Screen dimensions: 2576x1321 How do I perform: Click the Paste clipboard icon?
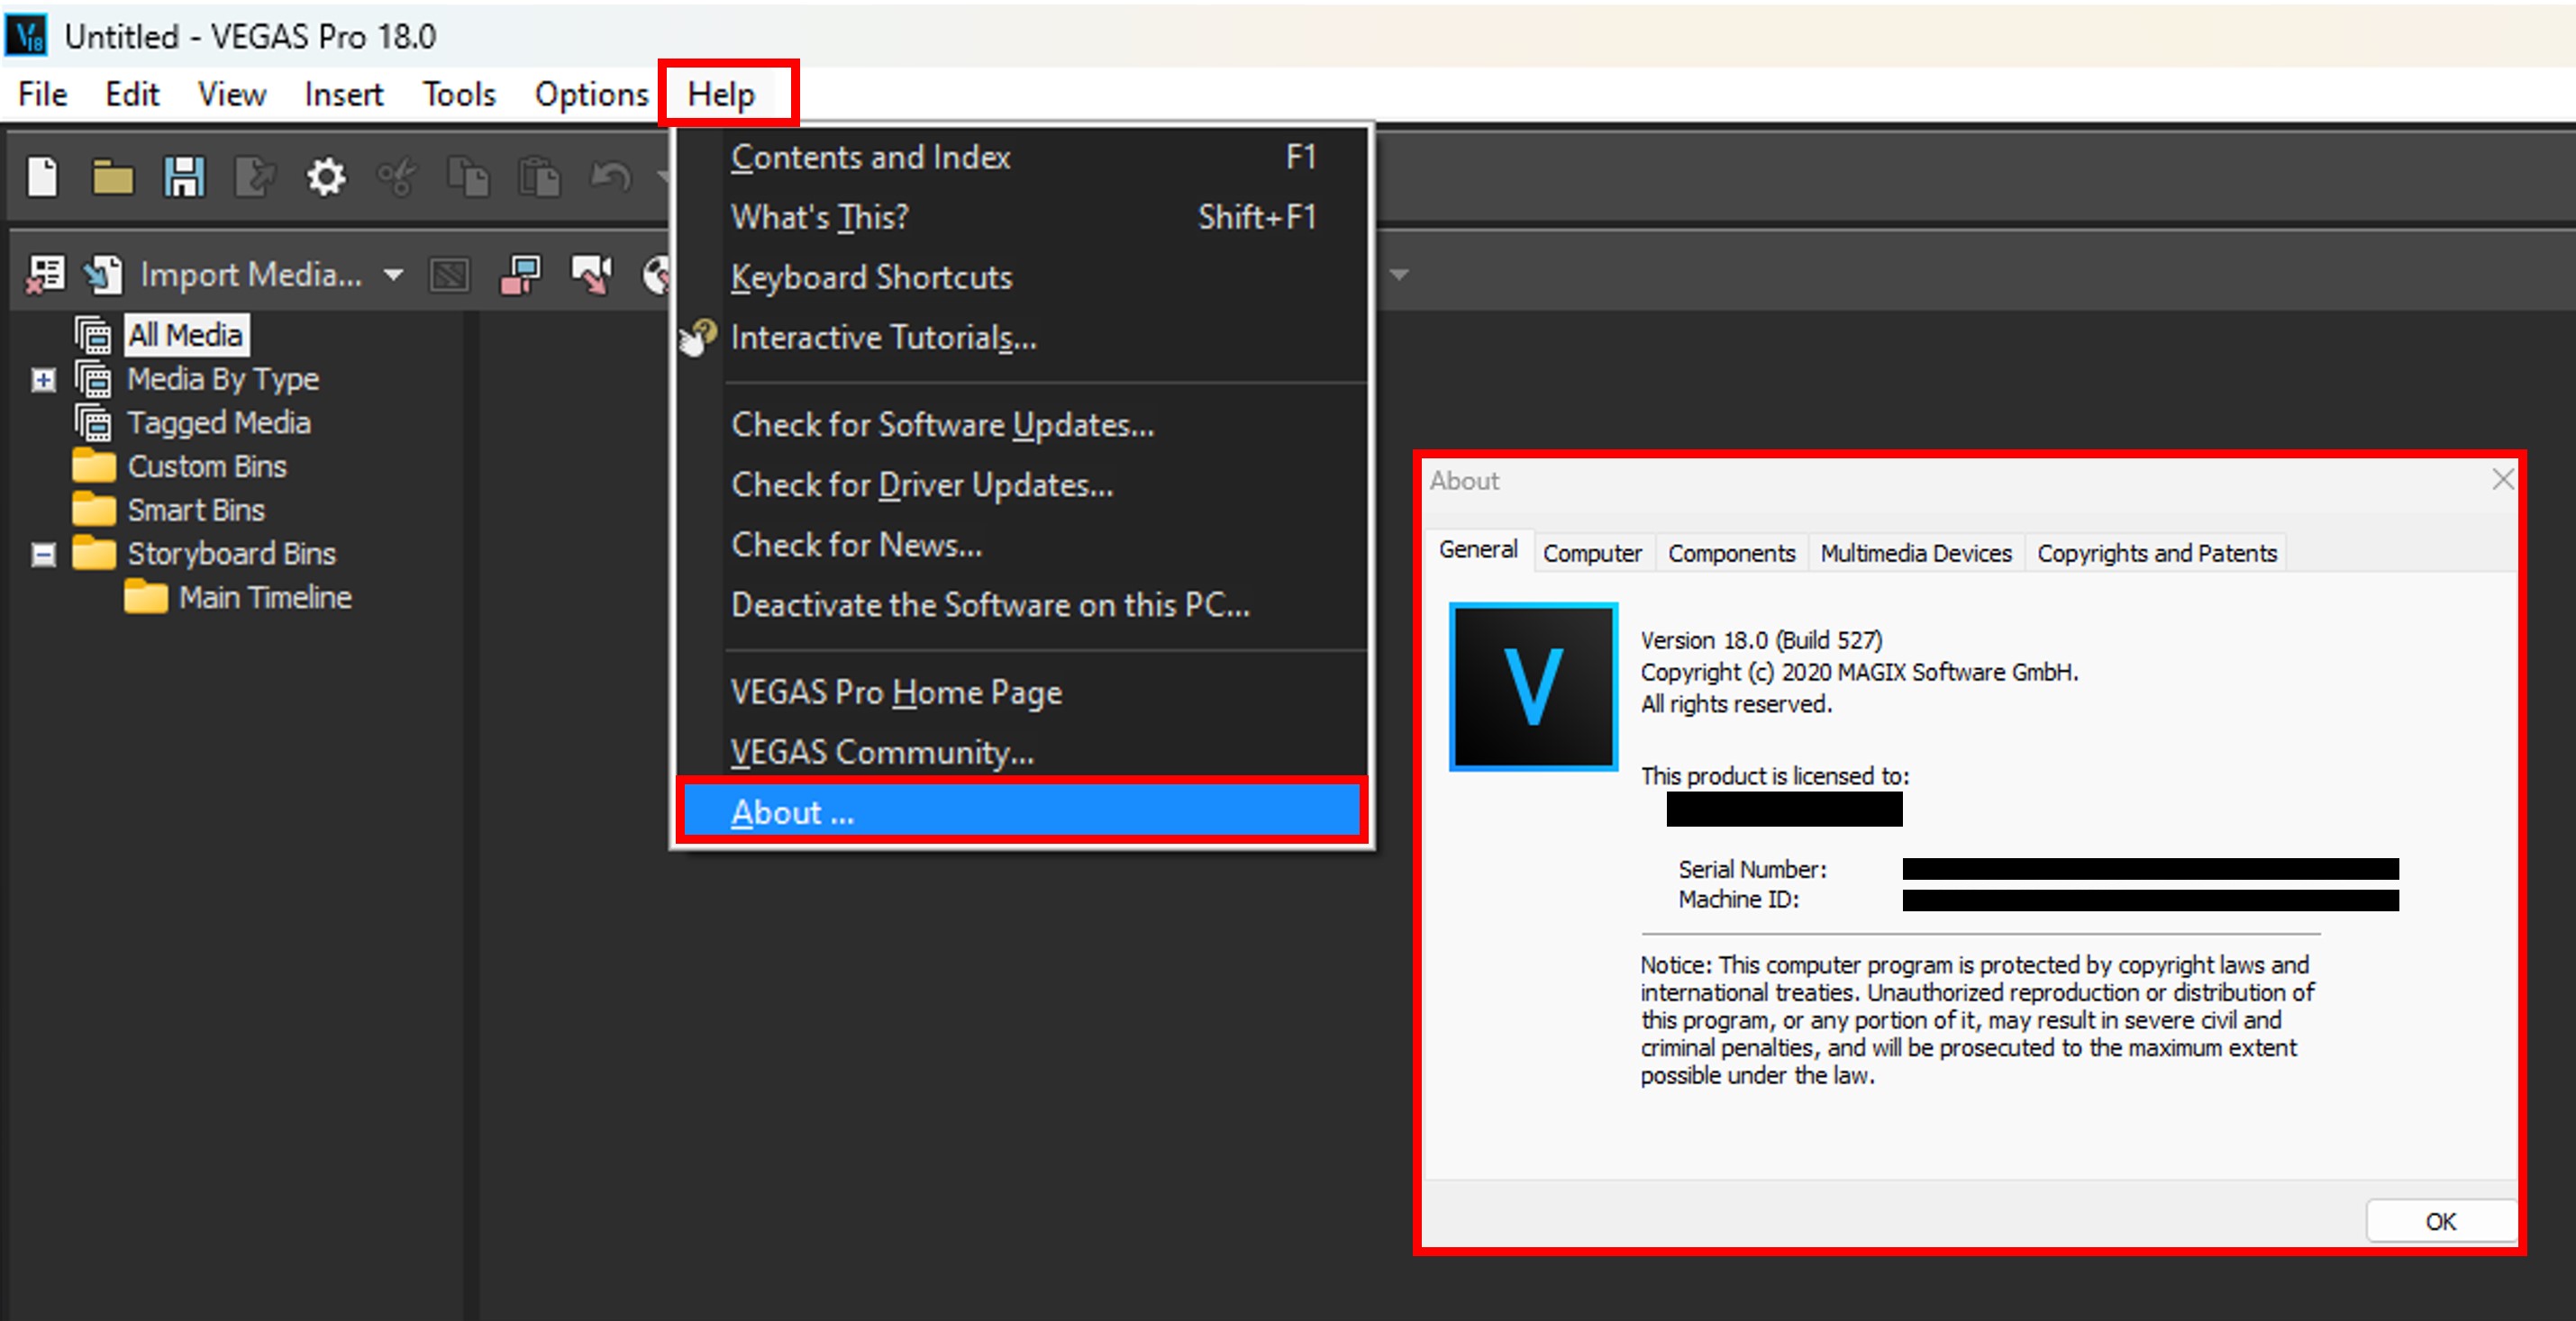(539, 178)
